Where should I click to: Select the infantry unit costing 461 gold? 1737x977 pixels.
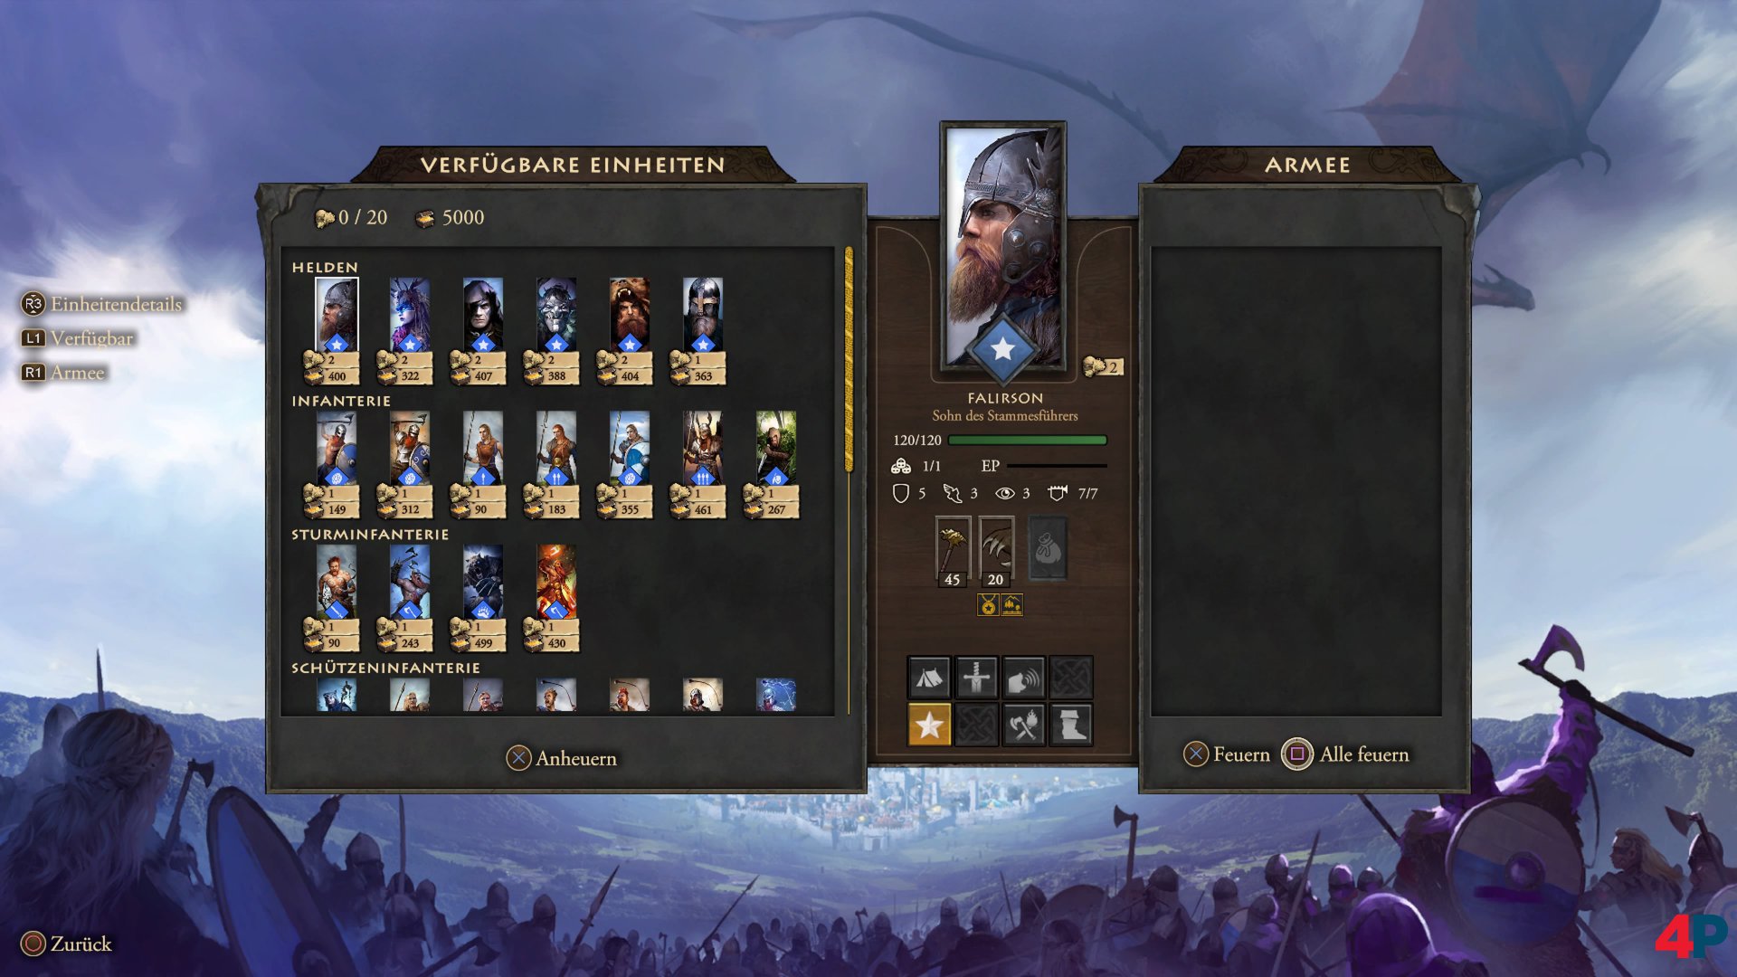(703, 465)
